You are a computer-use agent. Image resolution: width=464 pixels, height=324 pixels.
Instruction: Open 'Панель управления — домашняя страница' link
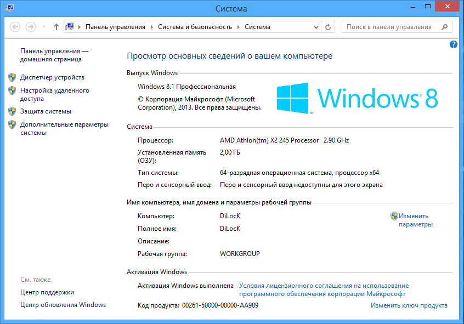pos(54,55)
